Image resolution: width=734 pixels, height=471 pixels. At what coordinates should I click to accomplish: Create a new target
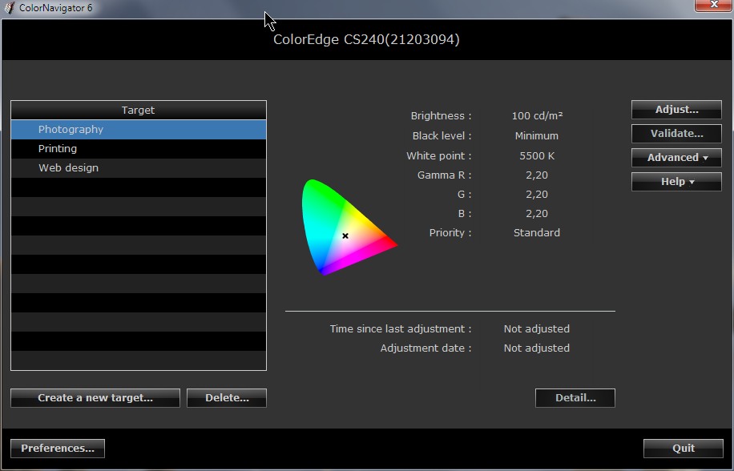(95, 398)
